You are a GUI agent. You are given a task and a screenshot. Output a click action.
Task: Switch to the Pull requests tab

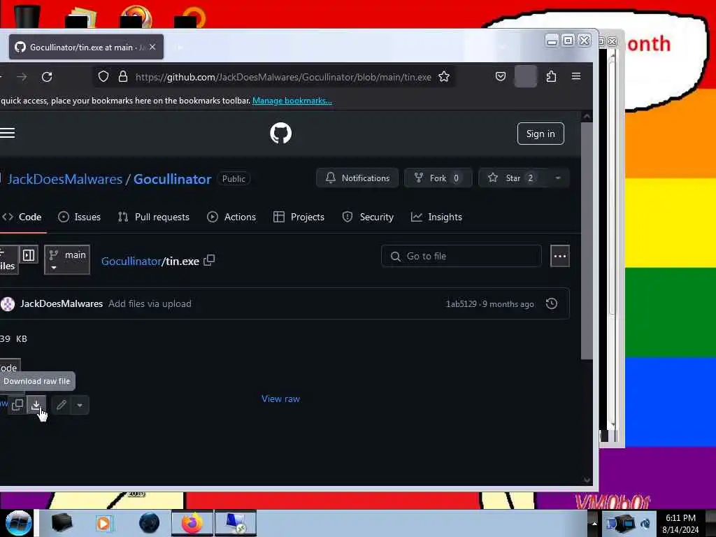[153, 217]
